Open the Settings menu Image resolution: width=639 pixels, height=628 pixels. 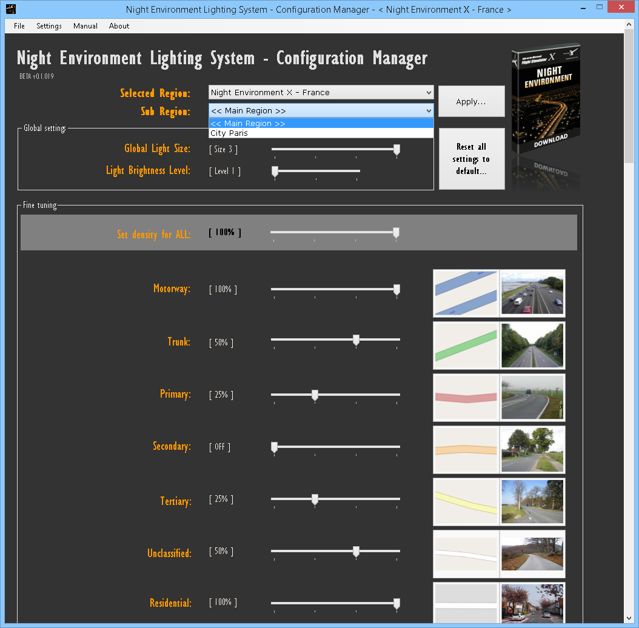point(49,26)
